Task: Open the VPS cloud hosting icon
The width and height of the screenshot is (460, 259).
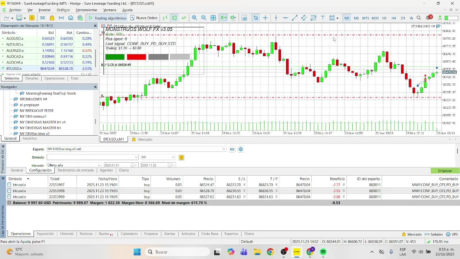Action: [x=71, y=18]
